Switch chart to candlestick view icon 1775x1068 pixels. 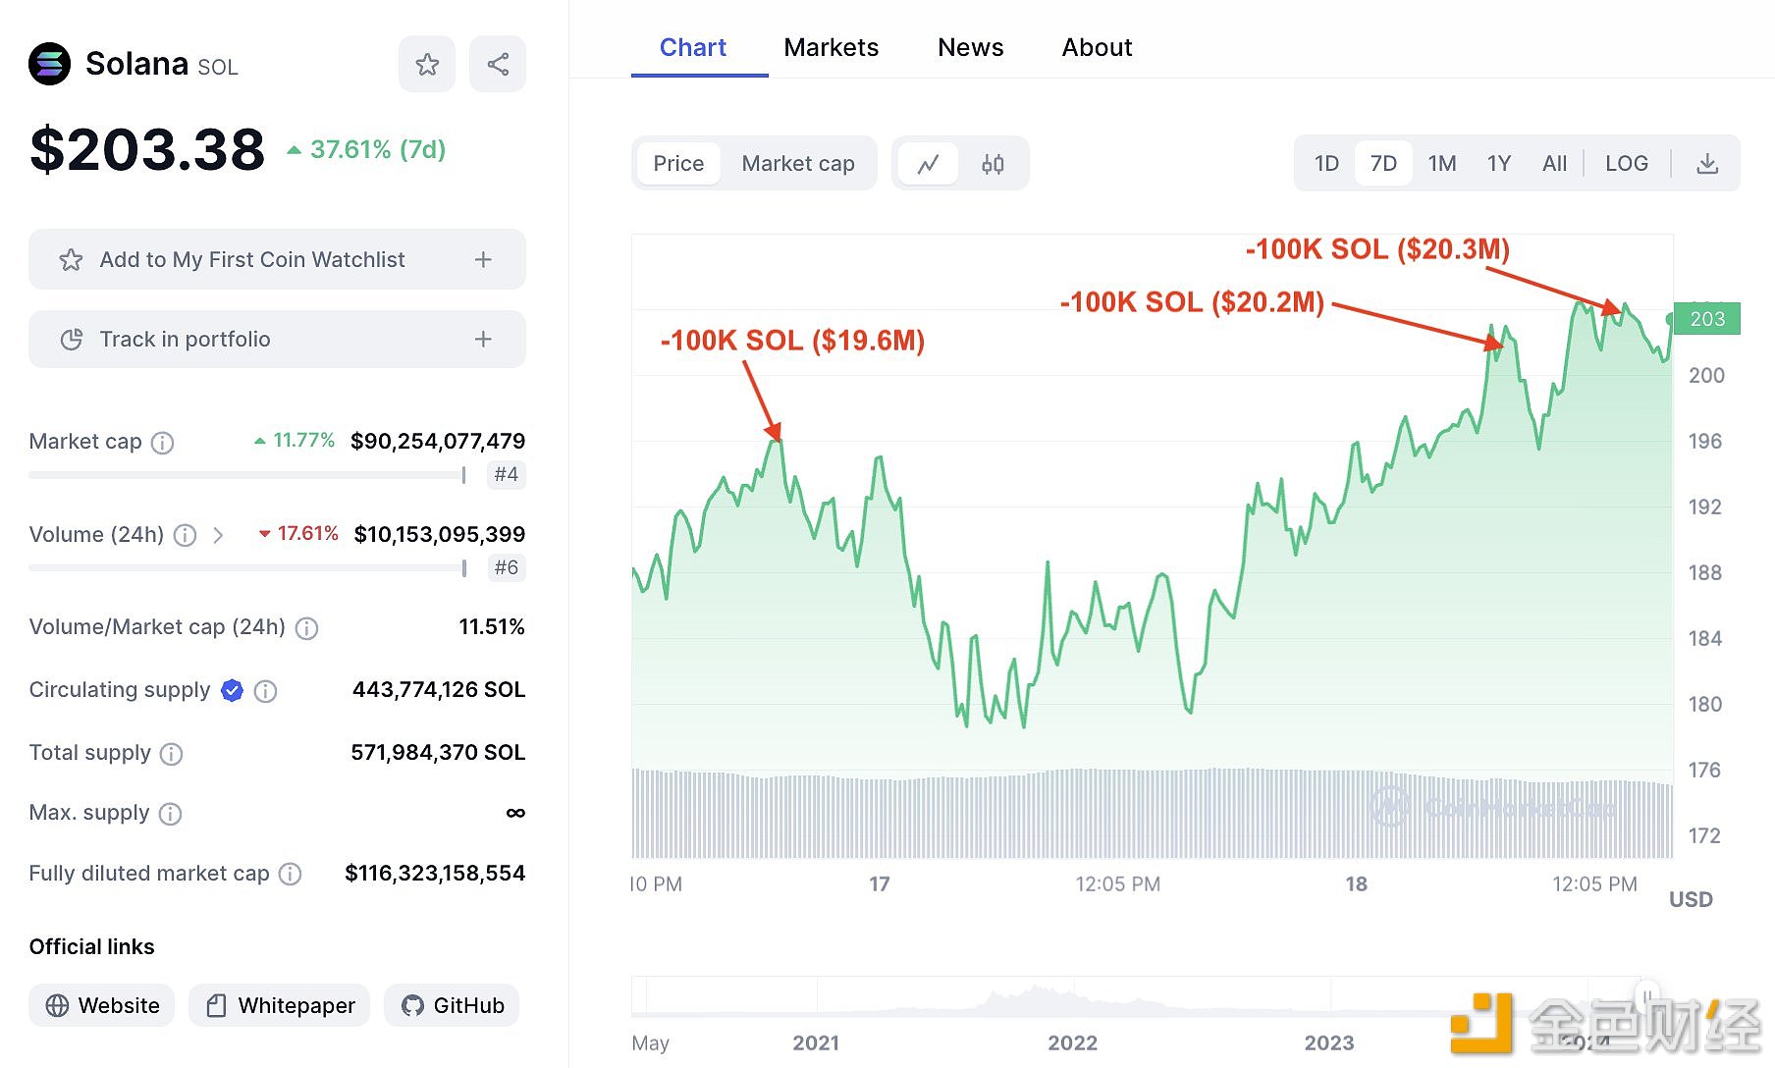[x=993, y=164]
